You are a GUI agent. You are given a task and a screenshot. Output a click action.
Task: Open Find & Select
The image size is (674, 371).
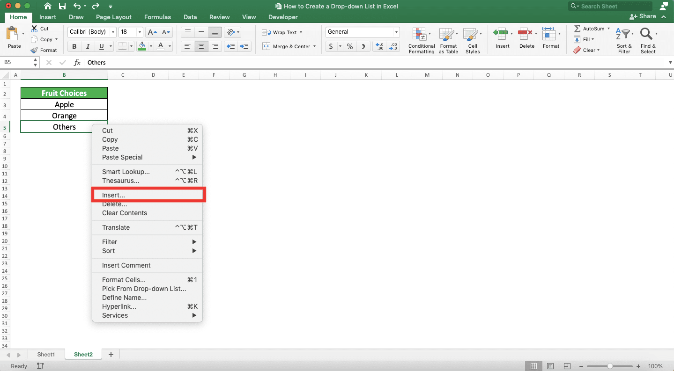(648, 40)
